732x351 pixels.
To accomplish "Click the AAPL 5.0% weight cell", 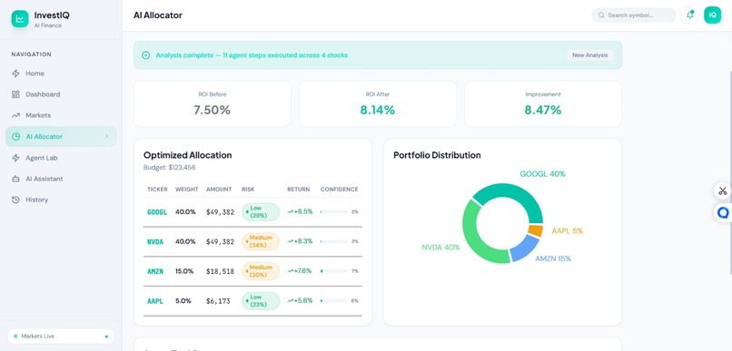I will tap(183, 300).
